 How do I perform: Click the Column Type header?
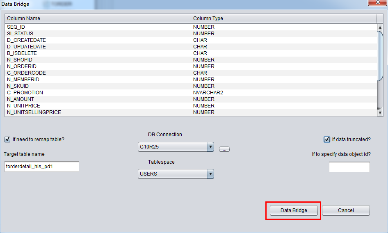[284, 18]
